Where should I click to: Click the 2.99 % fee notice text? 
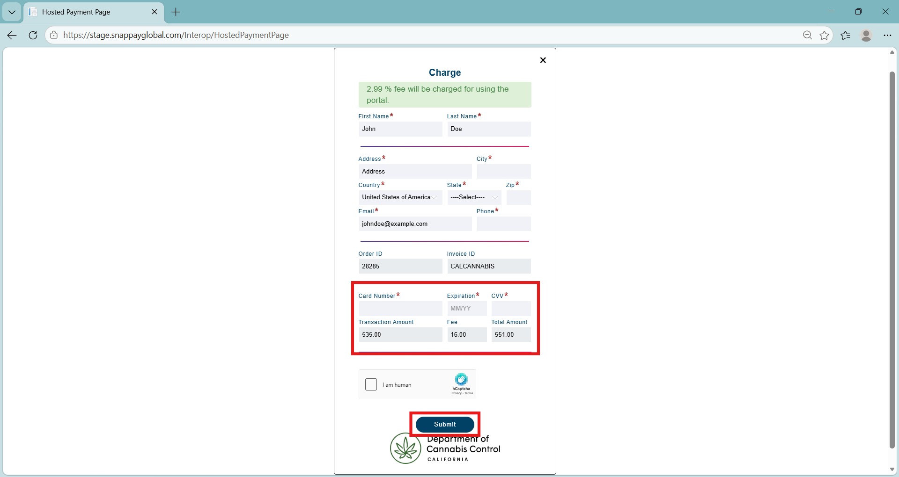(437, 94)
